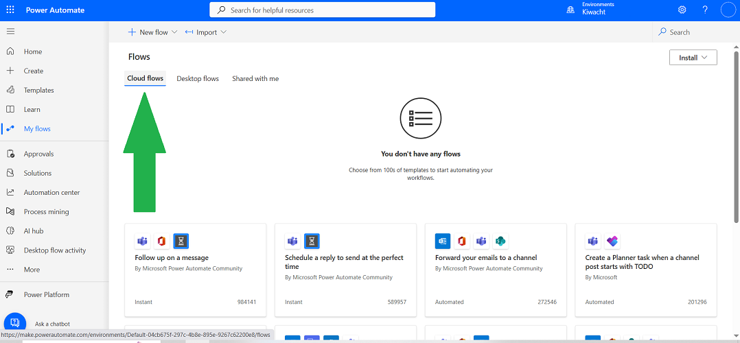
Task: Click the Help question mark icon
Action: 705,10
